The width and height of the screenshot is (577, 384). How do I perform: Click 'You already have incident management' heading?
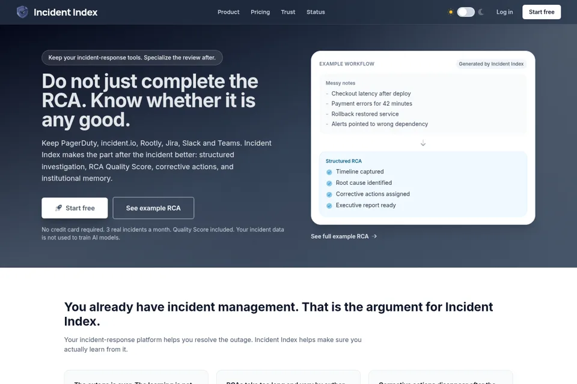pyautogui.click(x=278, y=314)
